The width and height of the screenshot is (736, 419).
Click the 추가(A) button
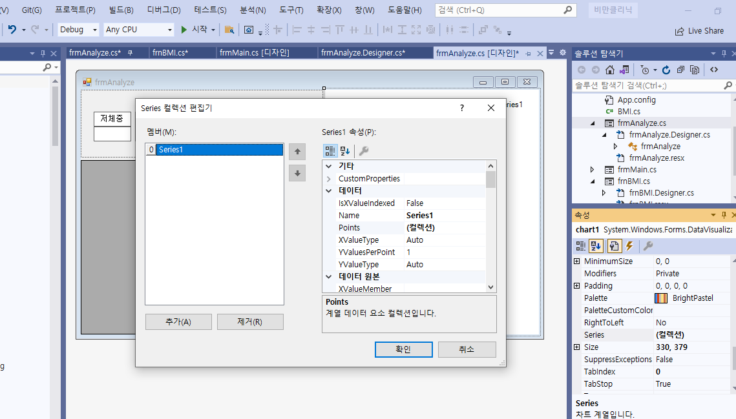178,322
